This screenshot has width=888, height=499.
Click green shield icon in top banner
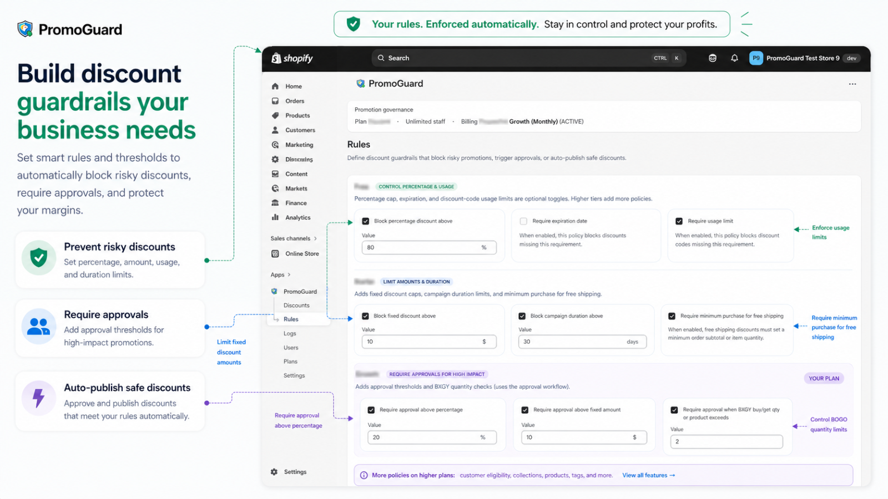click(x=354, y=24)
